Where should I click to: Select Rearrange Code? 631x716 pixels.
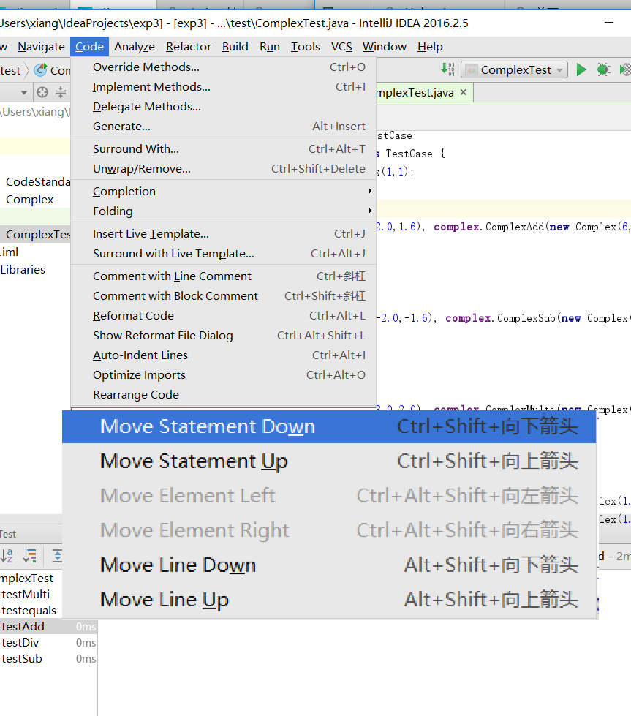223,394
